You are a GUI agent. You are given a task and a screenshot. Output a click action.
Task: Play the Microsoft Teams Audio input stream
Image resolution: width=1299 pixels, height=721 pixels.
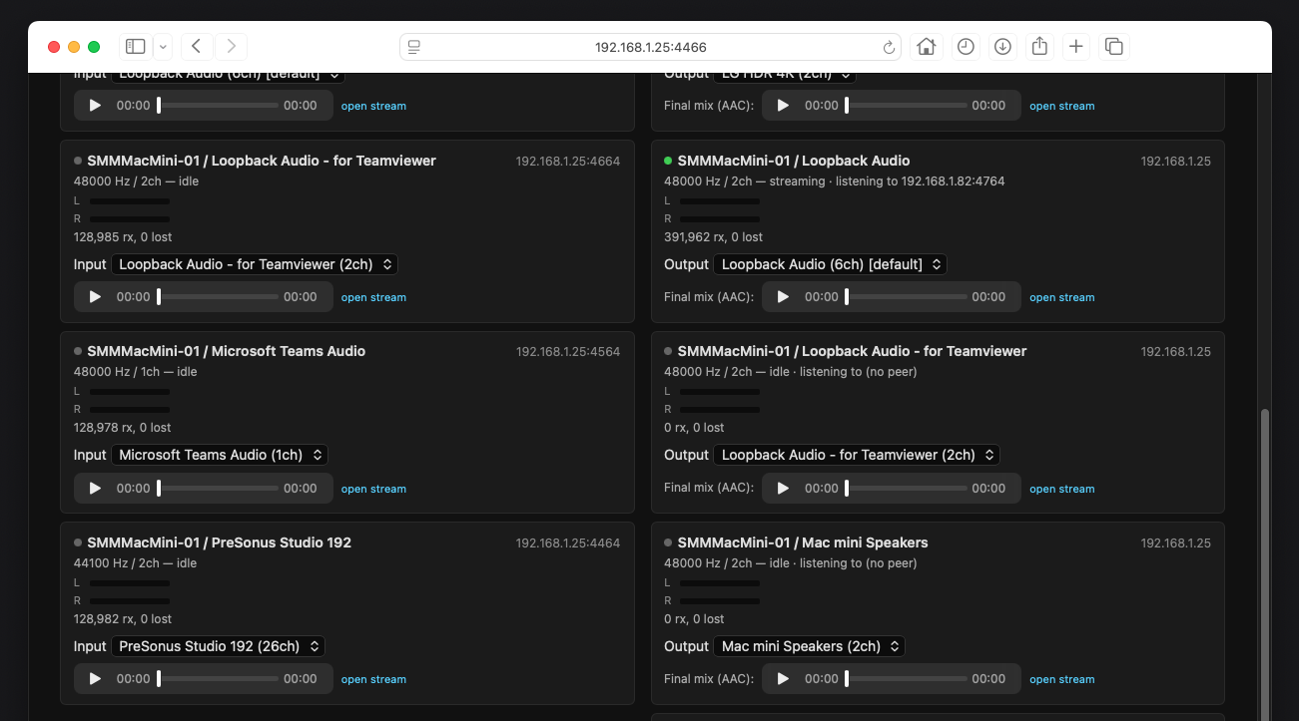tap(95, 488)
